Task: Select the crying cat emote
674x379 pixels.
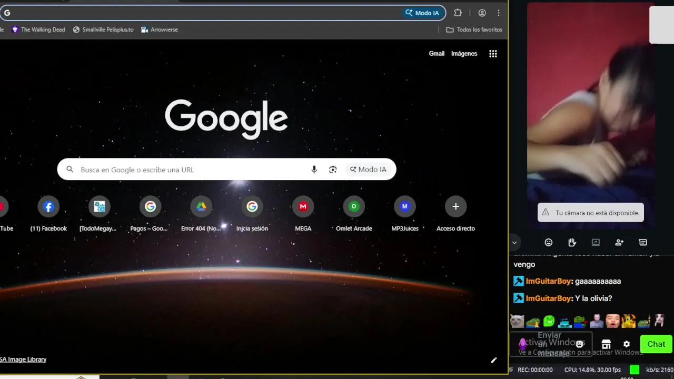Action: tap(517, 321)
